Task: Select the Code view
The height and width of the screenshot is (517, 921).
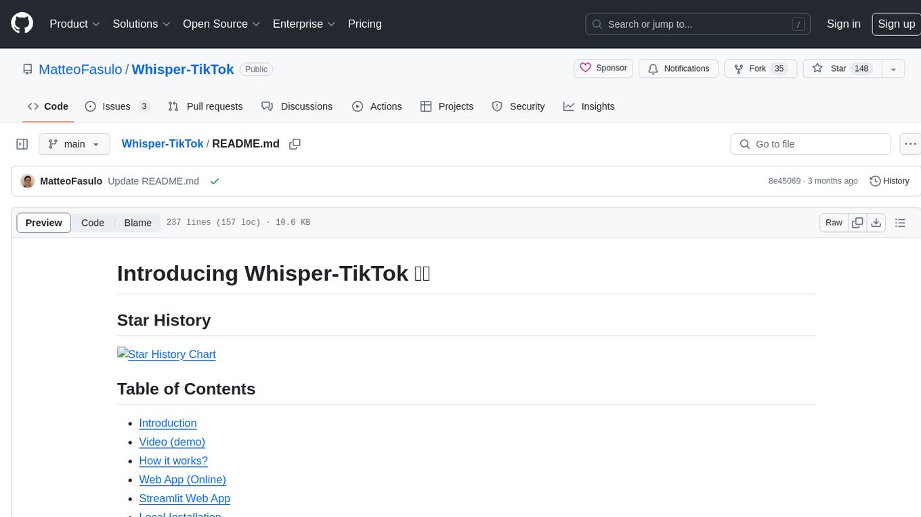Action: [x=93, y=223]
